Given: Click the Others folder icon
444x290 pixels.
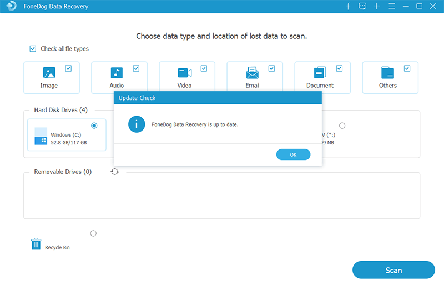Looking at the screenshot, I should 387,73.
